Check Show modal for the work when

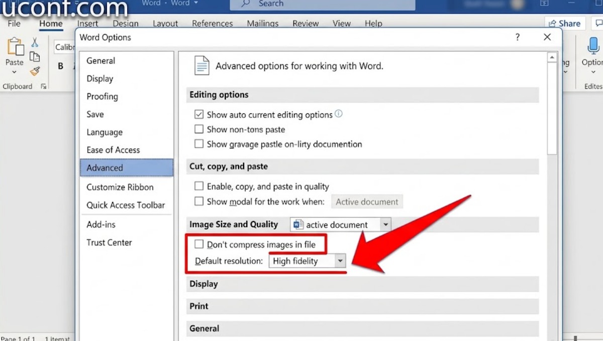[x=199, y=202]
